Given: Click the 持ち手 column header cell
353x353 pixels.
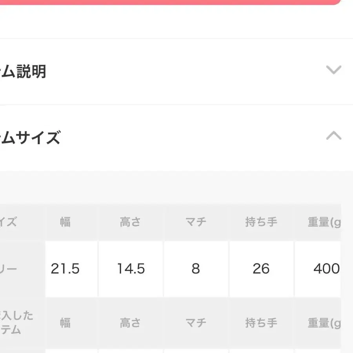Looking at the screenshot, I should pos(261,222).
